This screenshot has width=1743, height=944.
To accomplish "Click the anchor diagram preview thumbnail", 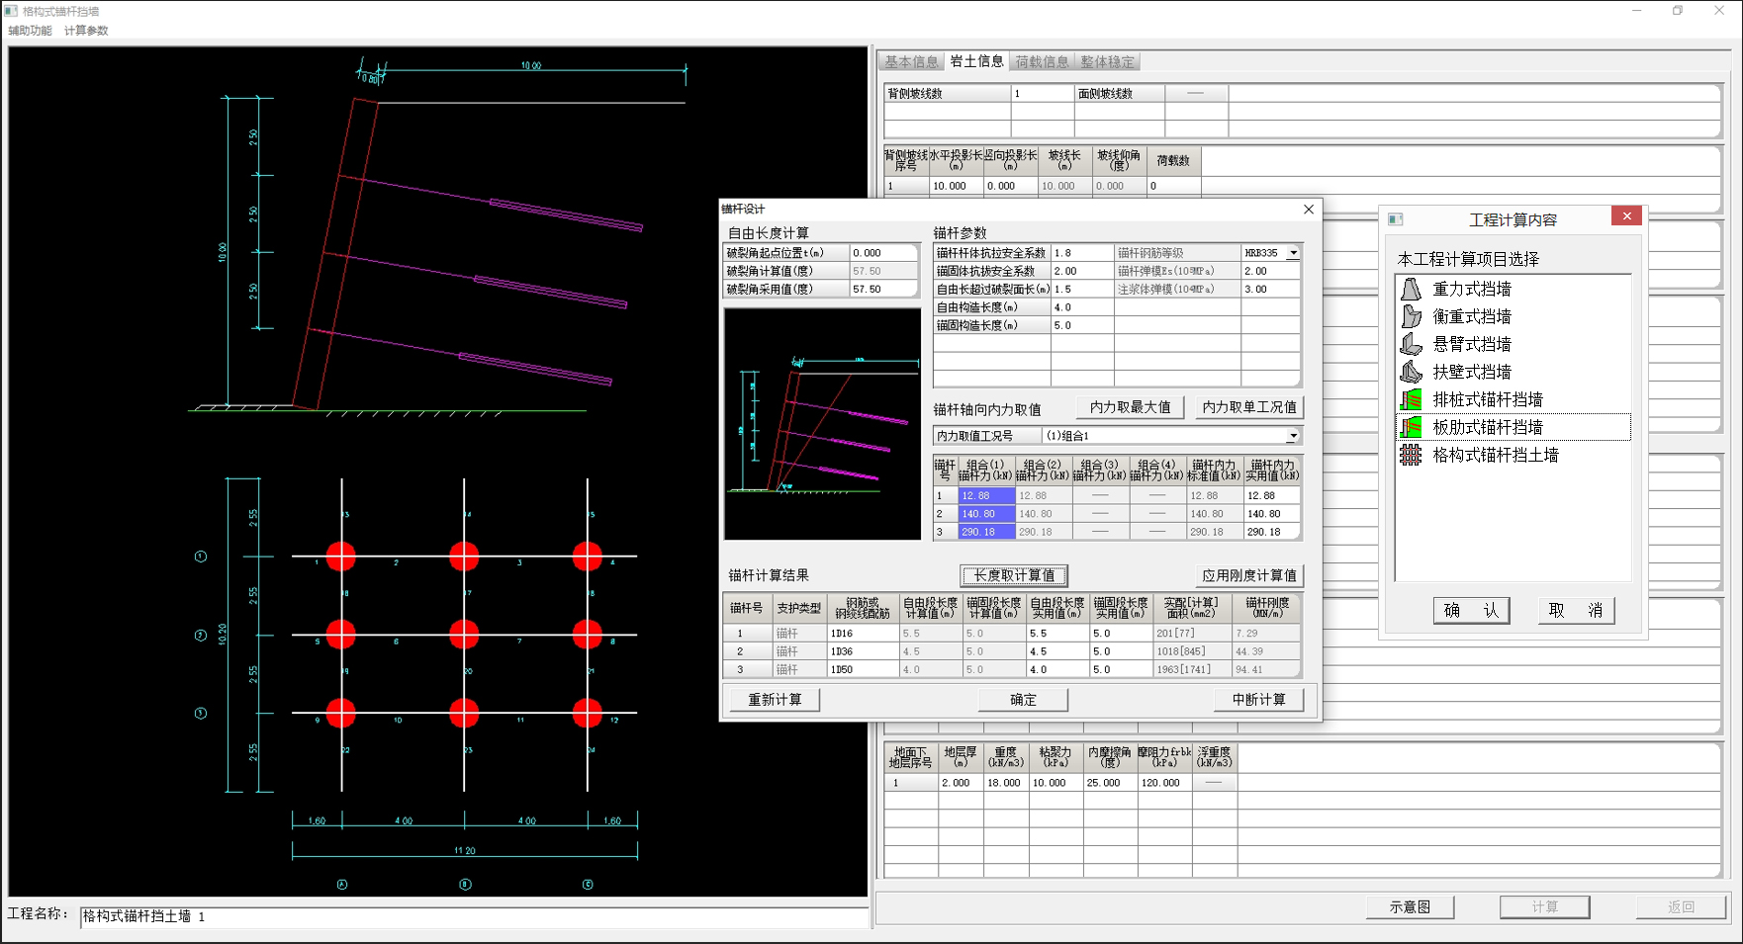I will click(x=822, y=424).
